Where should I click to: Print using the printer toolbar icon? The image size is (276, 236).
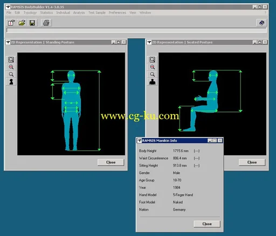pos(46,23)
